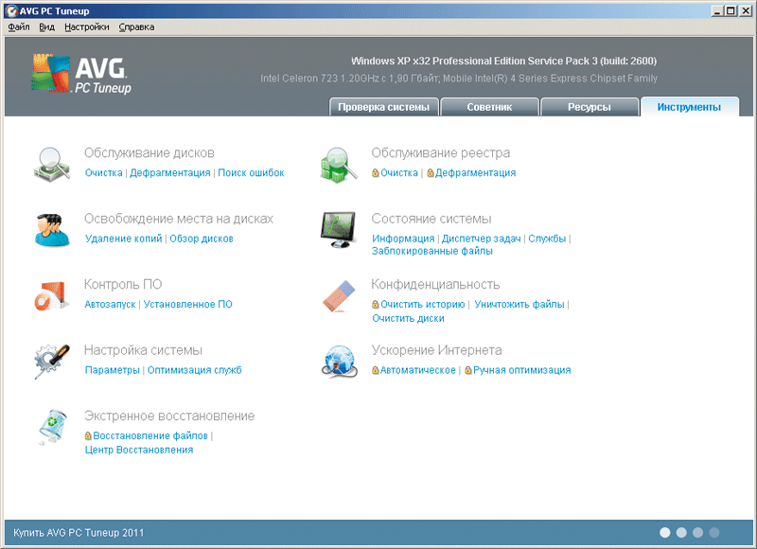Open Очистить диски link
This screenshot has height=549, width=757.
click(408, 318)
